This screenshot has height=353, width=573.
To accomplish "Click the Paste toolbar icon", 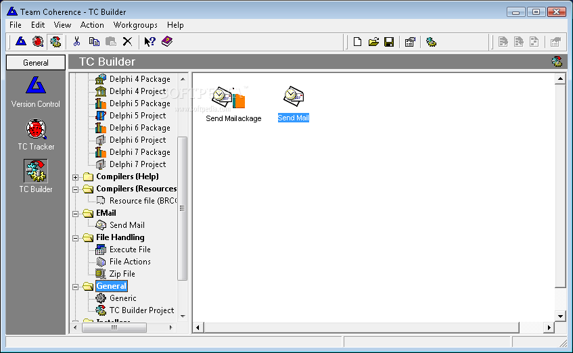I will pos(111,42).
